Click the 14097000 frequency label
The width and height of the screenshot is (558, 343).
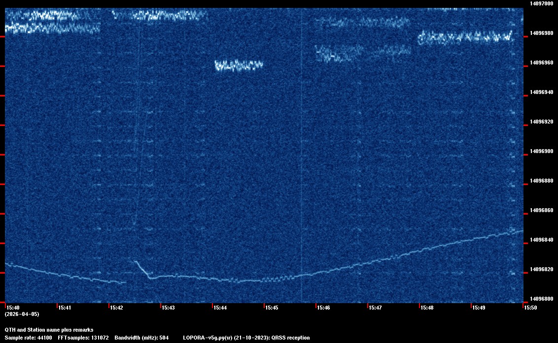(541, 3)
